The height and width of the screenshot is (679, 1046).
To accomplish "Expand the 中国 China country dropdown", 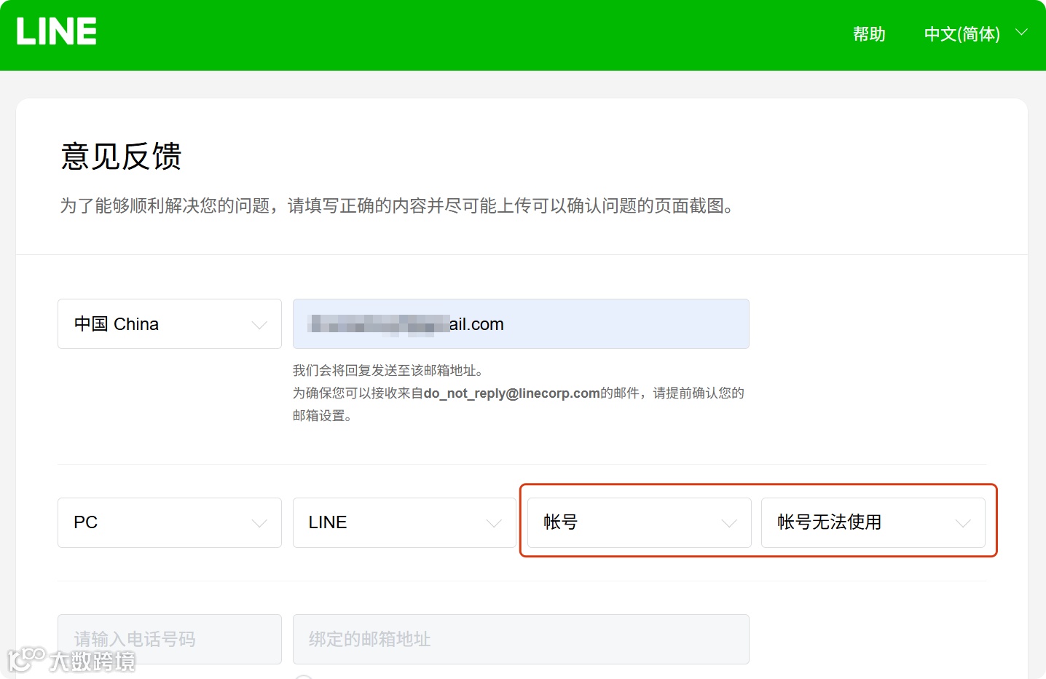I will pos(170,324).
